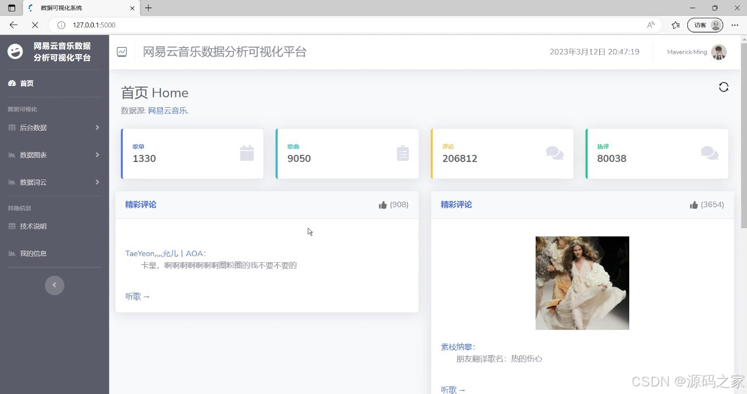Click the chat icon on the 热评 card

tap(710, 153)
